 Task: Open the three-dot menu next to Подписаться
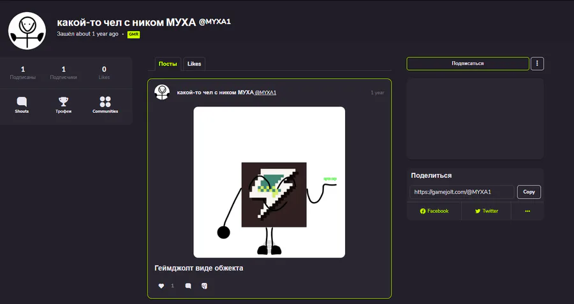[x=537, y=64]
